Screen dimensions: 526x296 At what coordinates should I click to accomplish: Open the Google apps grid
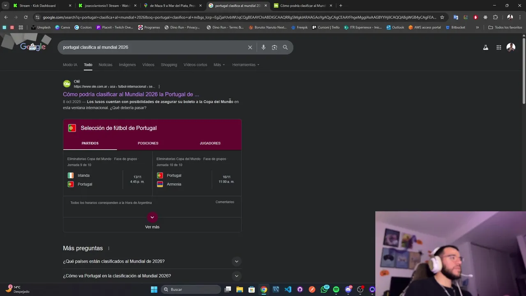(498, 47)
